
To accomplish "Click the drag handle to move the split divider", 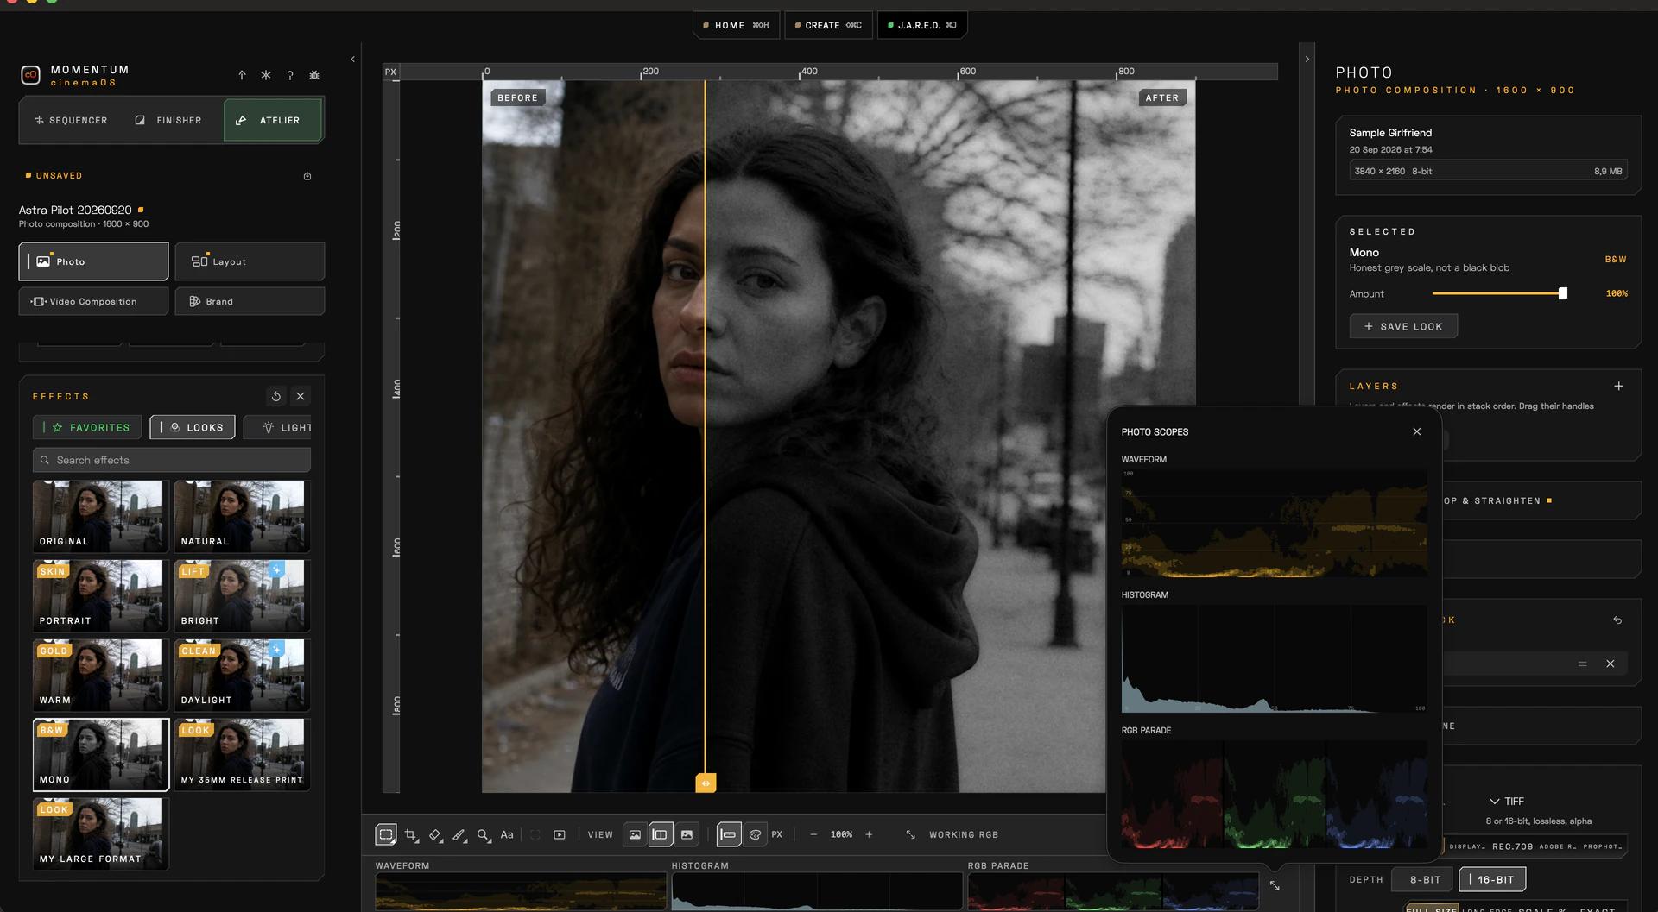I will tap(706, 783).
